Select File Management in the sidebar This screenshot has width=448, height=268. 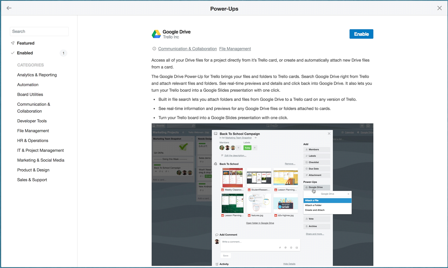click(33, 131)
